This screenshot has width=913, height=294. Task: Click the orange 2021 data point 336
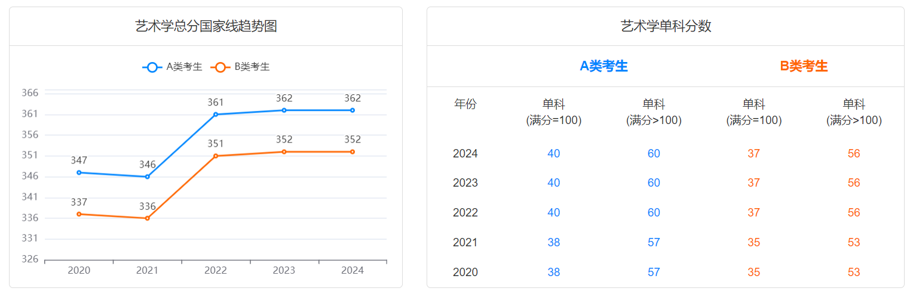(x=148, y=218)
